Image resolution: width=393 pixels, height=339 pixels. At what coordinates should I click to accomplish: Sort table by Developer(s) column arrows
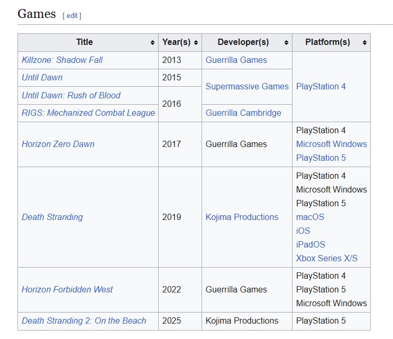286,43
